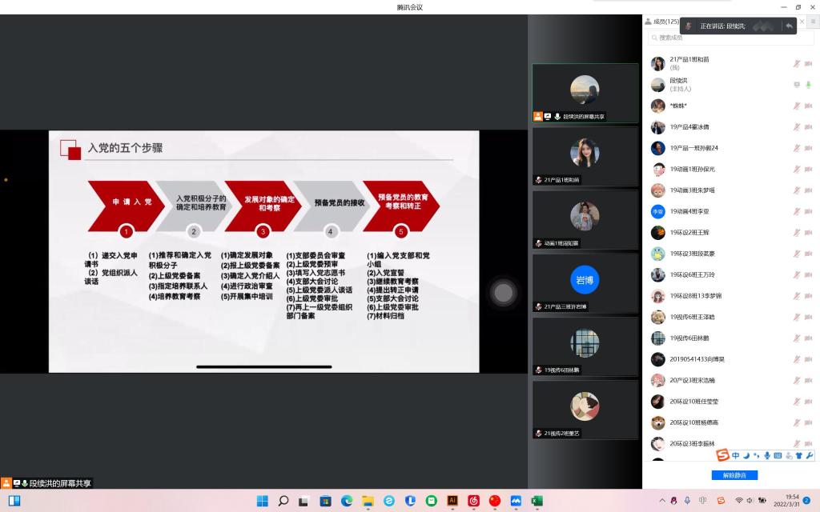Image resolution: width=820 pixels, height=512 pixels.
Task: Toggle microphone for member 21产品1班和苗
Action: pyautogui.click(x=796, y=63)
